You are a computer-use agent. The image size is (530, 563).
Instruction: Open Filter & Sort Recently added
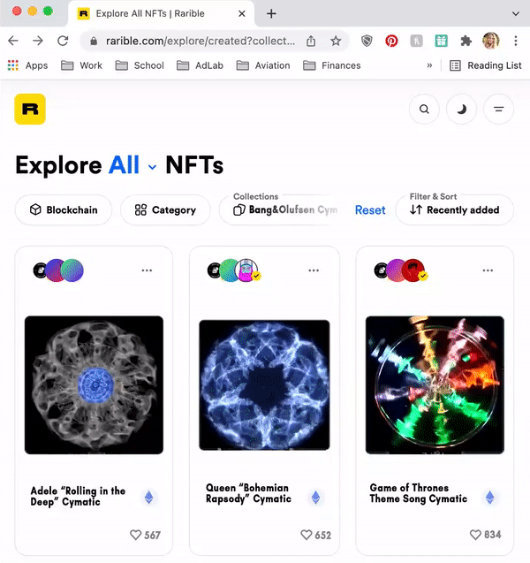tap(454, 209)
